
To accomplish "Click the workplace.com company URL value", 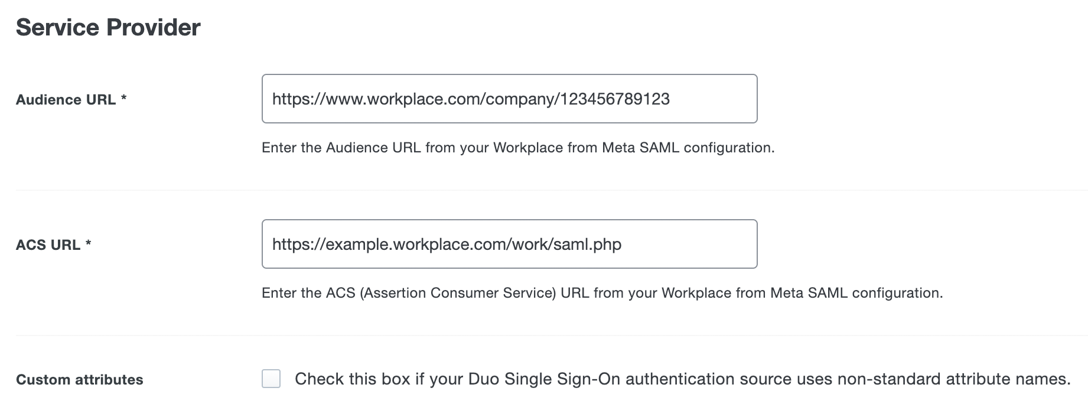I will 470,98.
